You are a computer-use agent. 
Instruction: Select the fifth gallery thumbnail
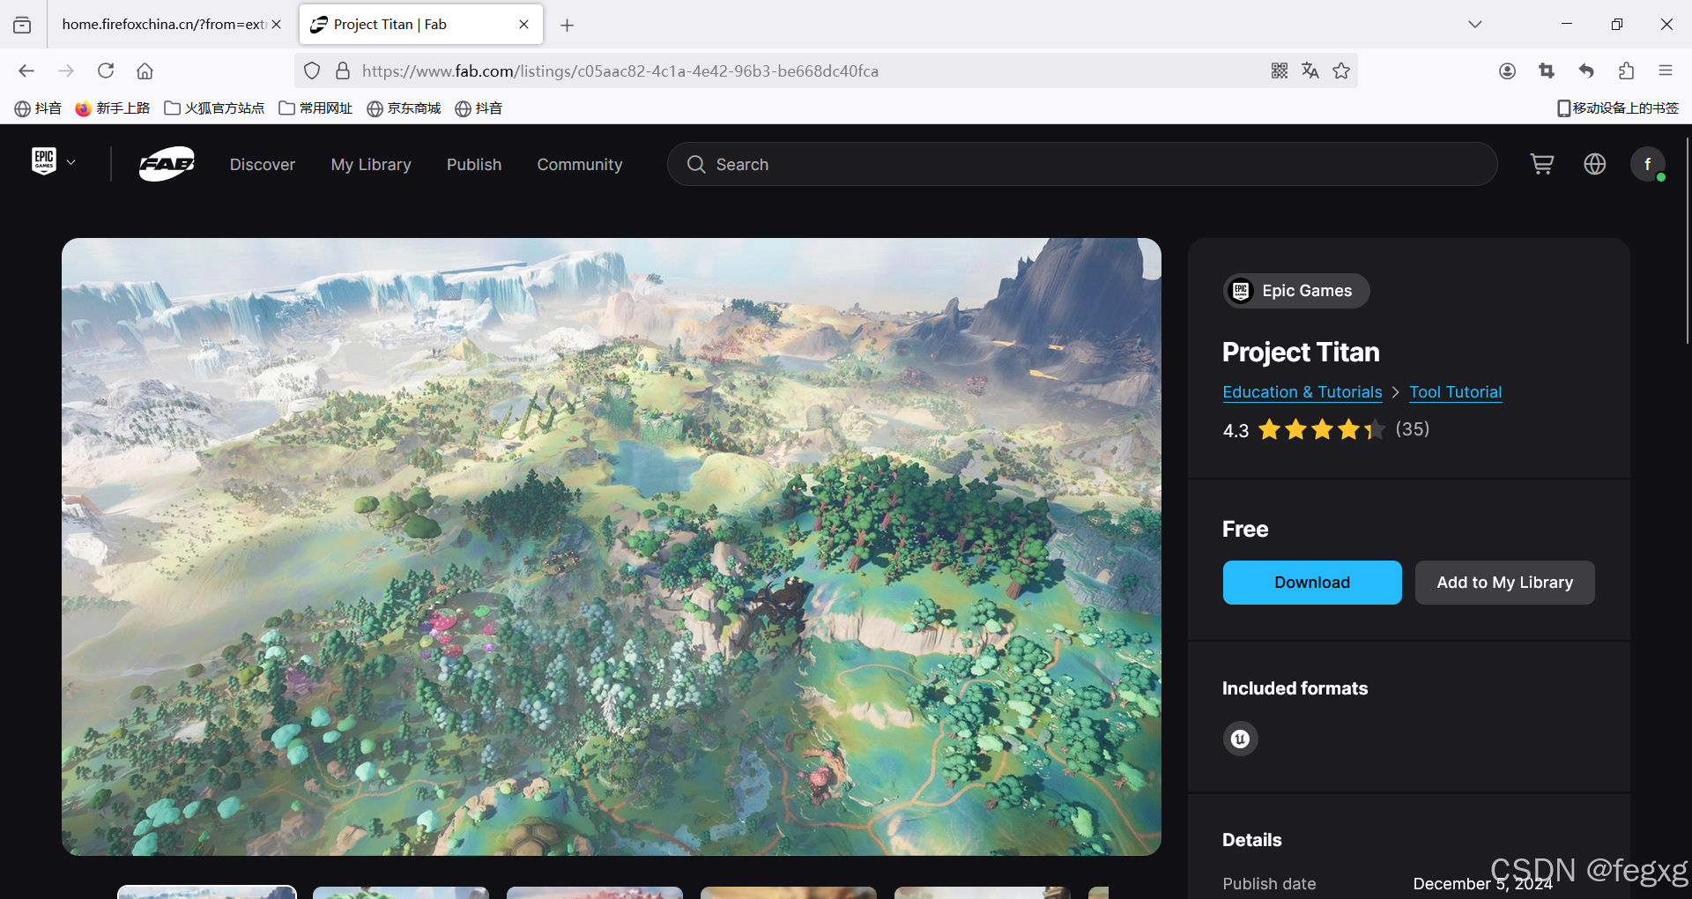(x=983, y=893)
